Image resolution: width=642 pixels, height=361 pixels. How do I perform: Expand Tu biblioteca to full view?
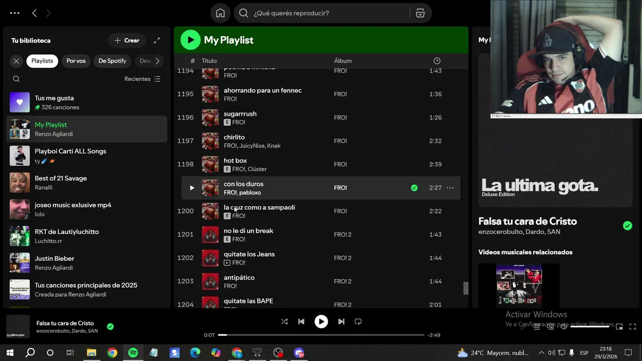[x=156, y=40]
